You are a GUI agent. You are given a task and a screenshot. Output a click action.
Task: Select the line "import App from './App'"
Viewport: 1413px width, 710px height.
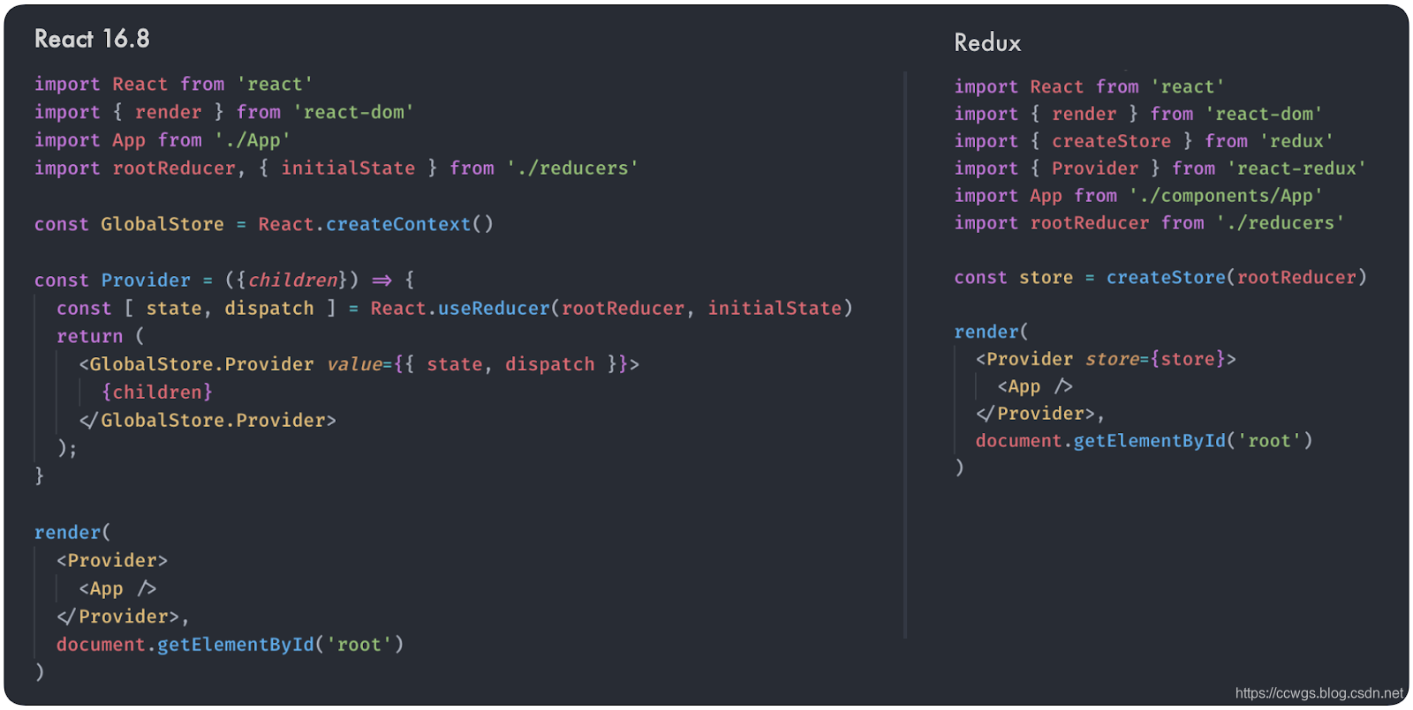click(162, 140)
